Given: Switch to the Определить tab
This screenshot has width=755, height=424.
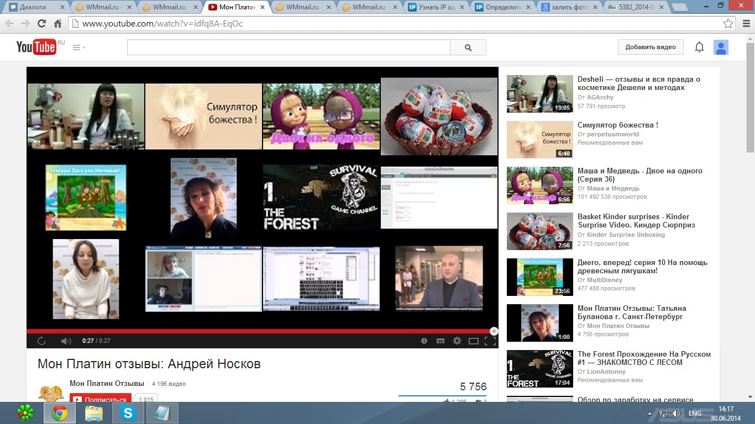Looking at the screenshot, I should pos(504,8).
